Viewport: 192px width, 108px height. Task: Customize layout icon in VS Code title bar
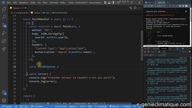(118, 2)
